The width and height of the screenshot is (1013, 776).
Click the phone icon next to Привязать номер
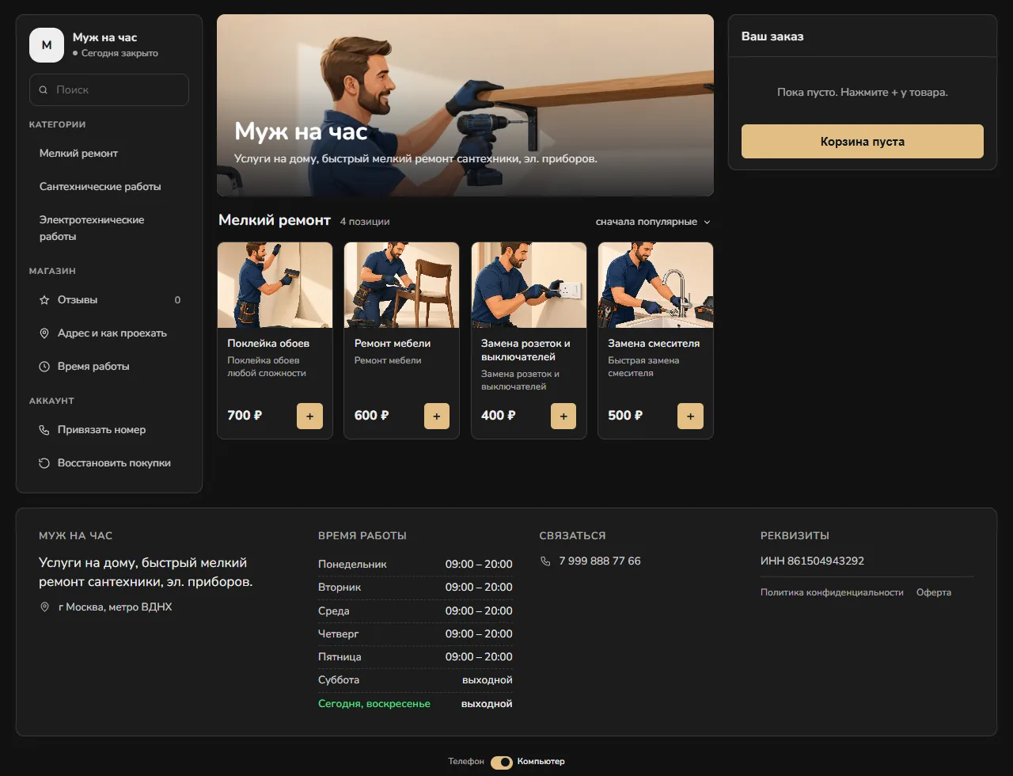click(x=44, y=430)
